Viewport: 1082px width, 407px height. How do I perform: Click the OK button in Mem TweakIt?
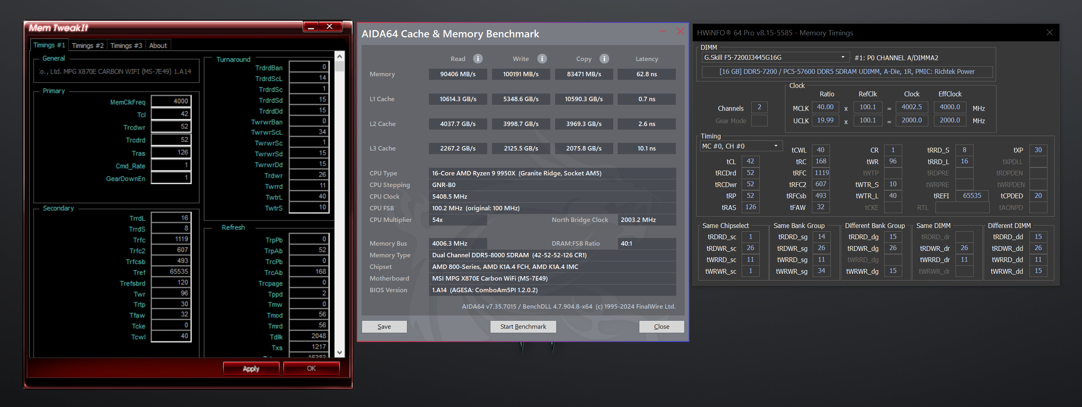coord(311,368)
